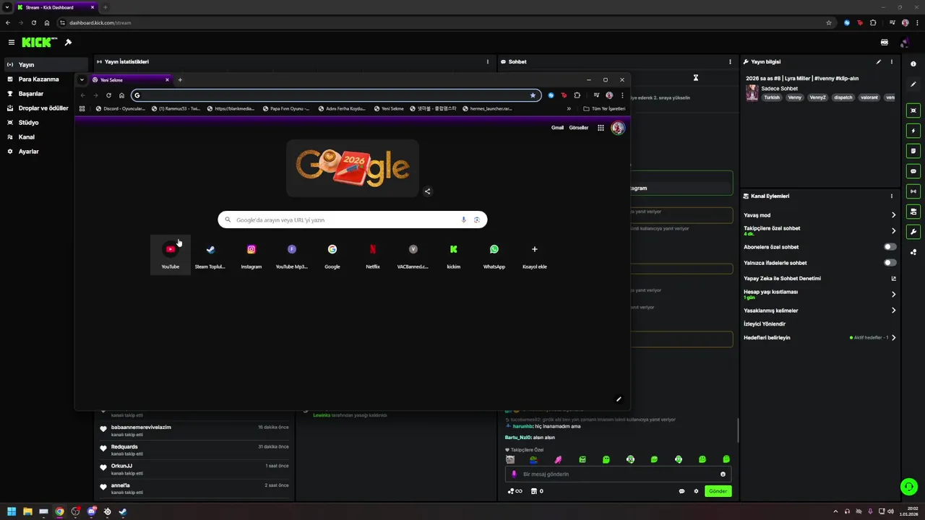Share the Google 2026 doodle
Image resolution: width=925 pixels, height=520 pixels.
(x=428, y=191)
